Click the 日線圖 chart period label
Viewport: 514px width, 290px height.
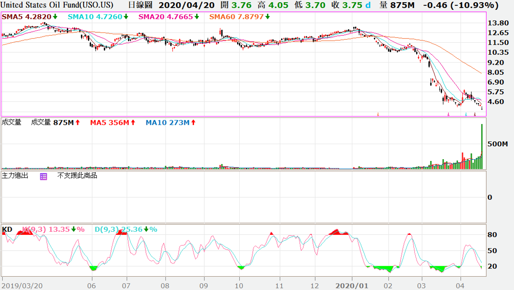[x=141, y=5]
